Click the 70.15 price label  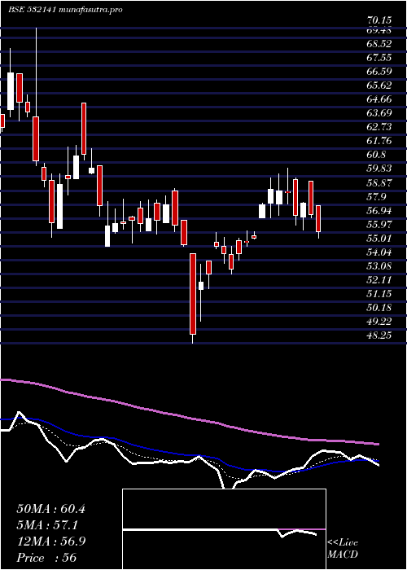pos(379,20)
